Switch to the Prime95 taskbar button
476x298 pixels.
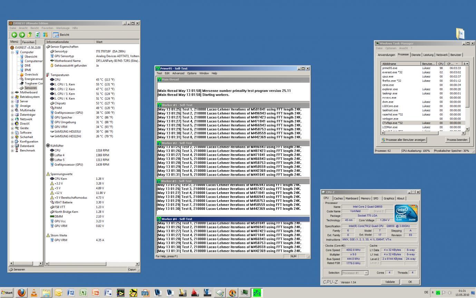[257, 292]
